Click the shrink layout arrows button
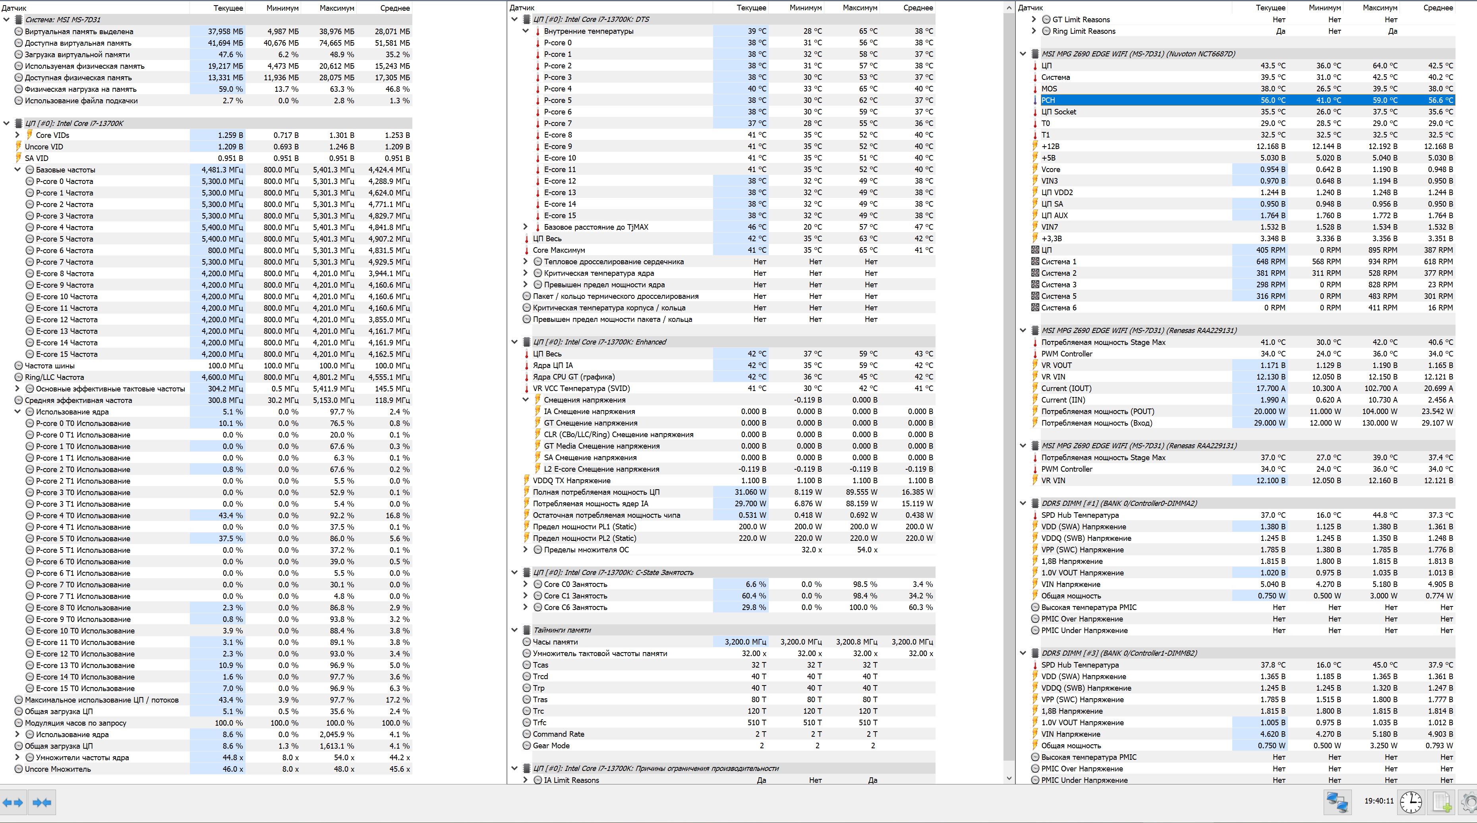Viewport: 1477px width, 823px height. [42, 802]
